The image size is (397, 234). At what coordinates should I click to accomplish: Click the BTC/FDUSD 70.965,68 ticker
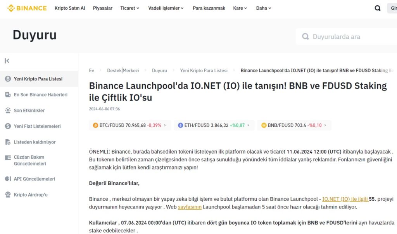(130, 125)
